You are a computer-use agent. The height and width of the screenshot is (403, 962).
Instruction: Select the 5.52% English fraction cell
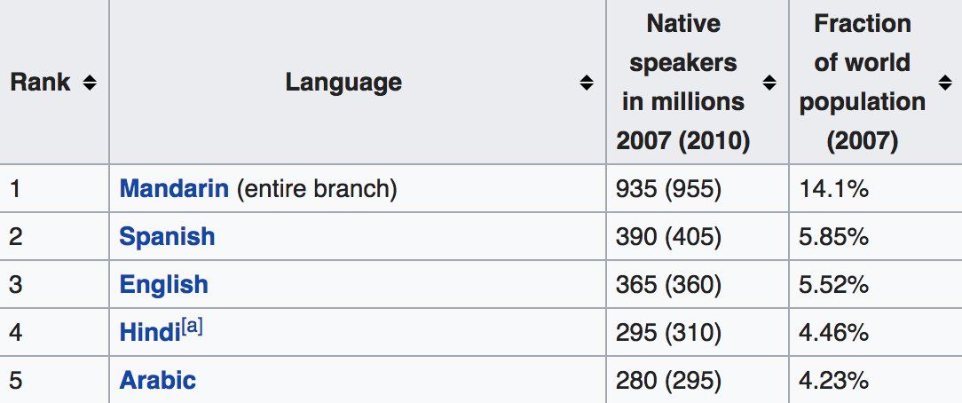click(x=833, y=285)
